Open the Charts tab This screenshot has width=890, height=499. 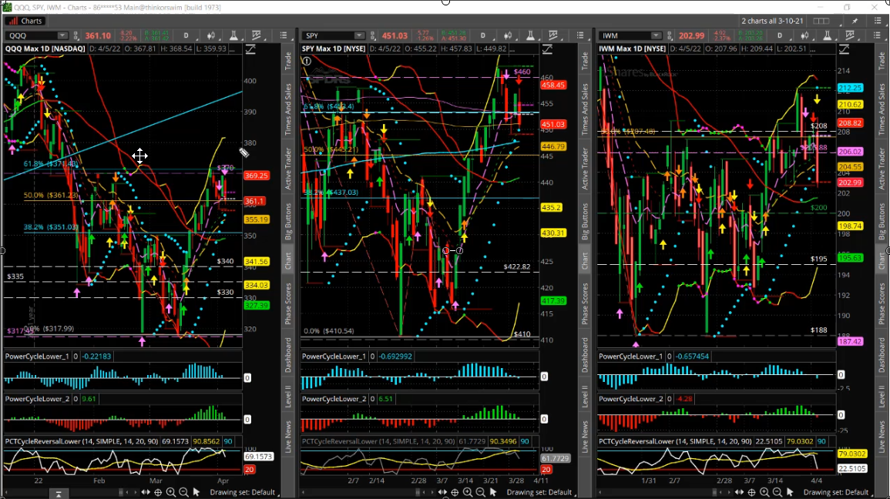tap(25, 21)
